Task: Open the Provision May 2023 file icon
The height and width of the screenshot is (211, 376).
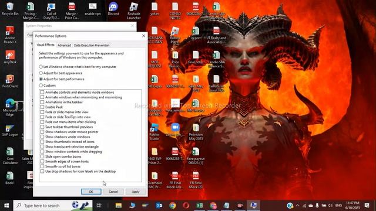Action: click(196, 132)
